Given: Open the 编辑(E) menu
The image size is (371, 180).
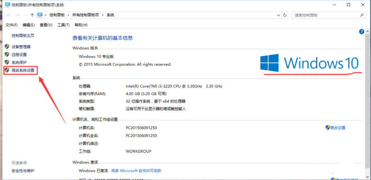Looking at the screenshot, I should click(29, 25).
